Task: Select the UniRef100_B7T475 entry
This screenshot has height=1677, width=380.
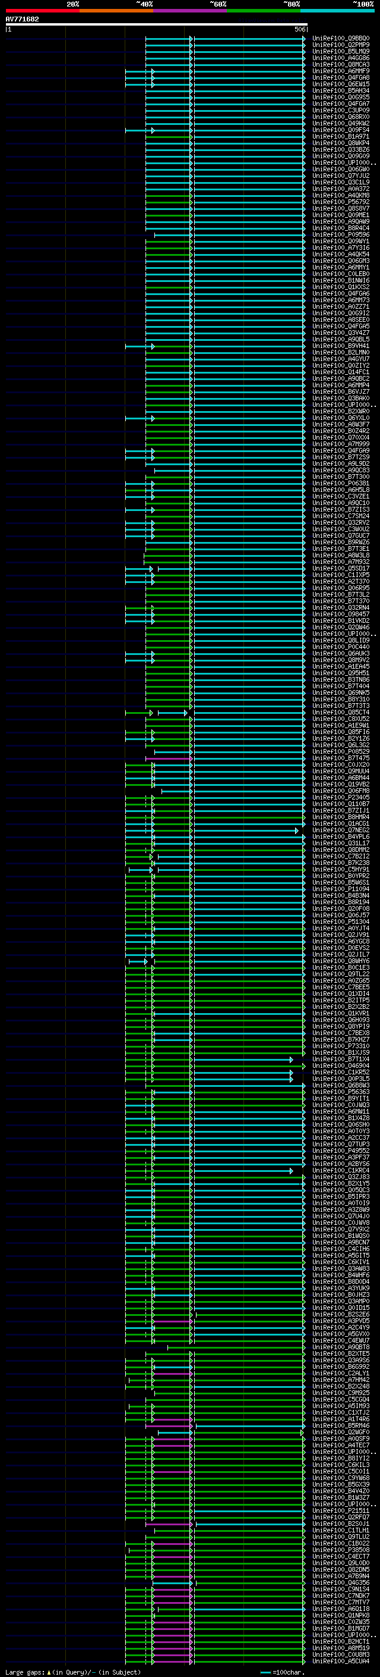Action: click(x=341, y=758)
